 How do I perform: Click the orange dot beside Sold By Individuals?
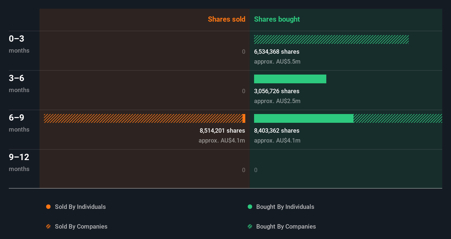click(x=48, y=207)
